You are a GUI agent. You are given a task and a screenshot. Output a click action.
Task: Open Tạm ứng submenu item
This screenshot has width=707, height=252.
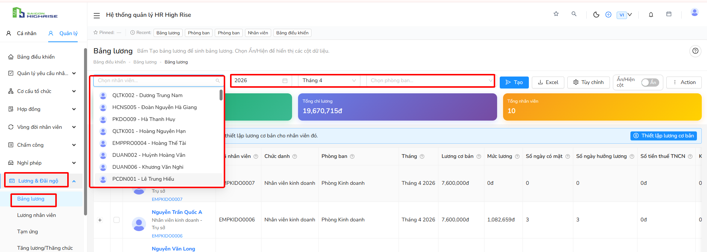point(28,232)
